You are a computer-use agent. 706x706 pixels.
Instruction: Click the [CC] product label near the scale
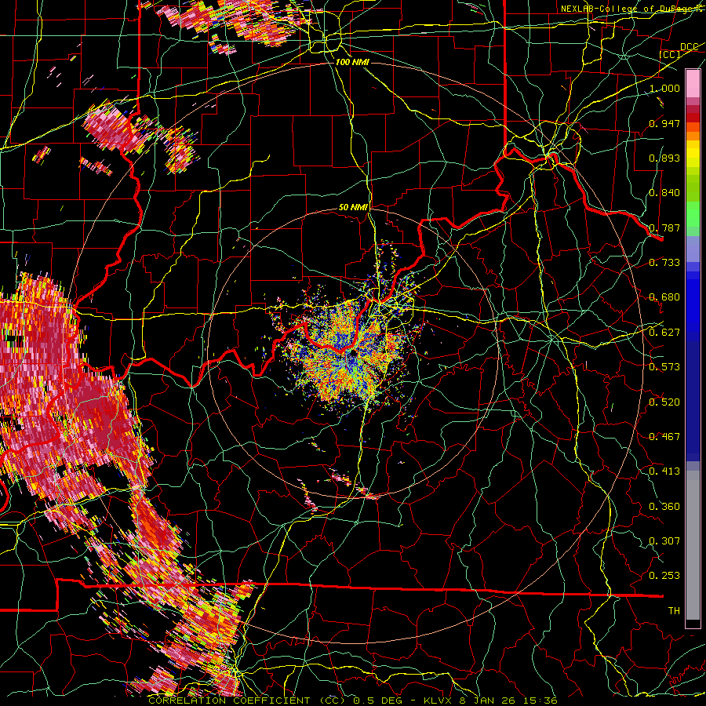click(x=670, y=54)
